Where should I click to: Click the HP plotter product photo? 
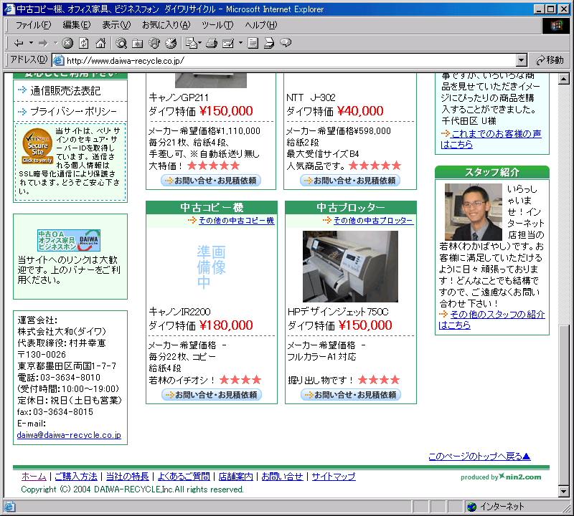click(x=350, y=267)
